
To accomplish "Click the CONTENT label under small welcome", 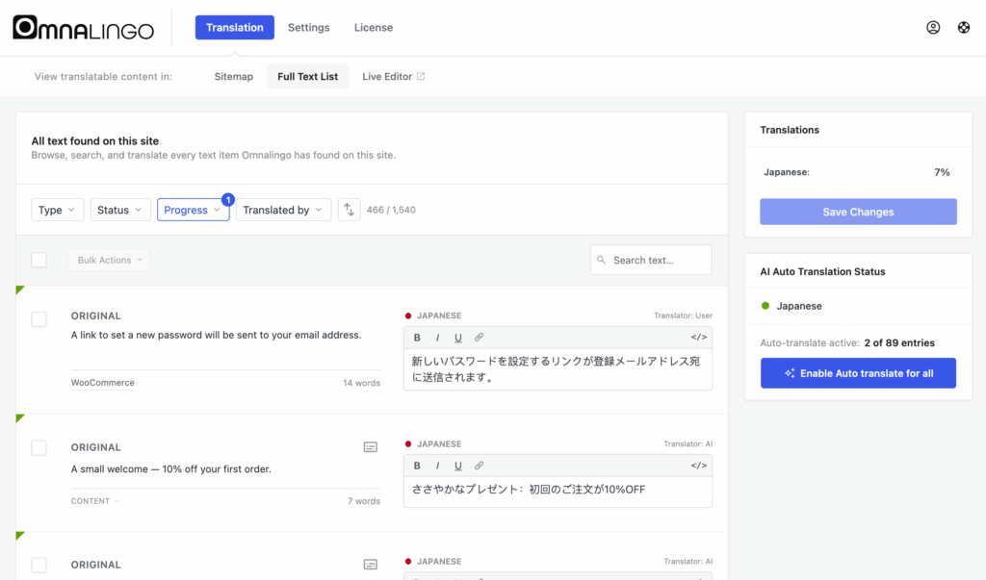I will point(90,501).
